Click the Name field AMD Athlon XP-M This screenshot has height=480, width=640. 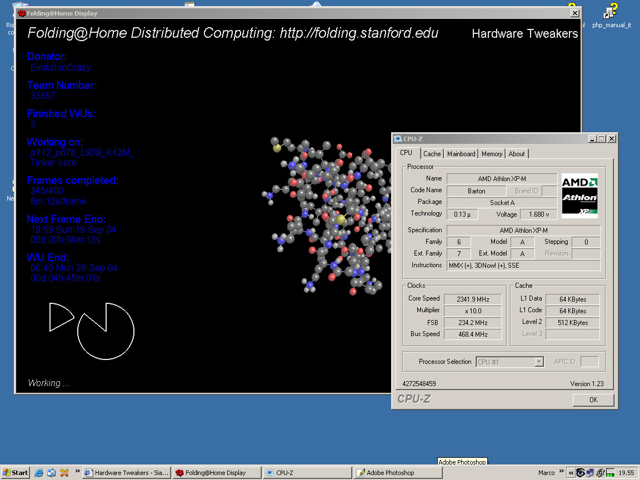[x=502, y=179]
